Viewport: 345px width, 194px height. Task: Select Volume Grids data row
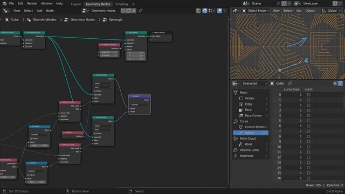[251, 150]
